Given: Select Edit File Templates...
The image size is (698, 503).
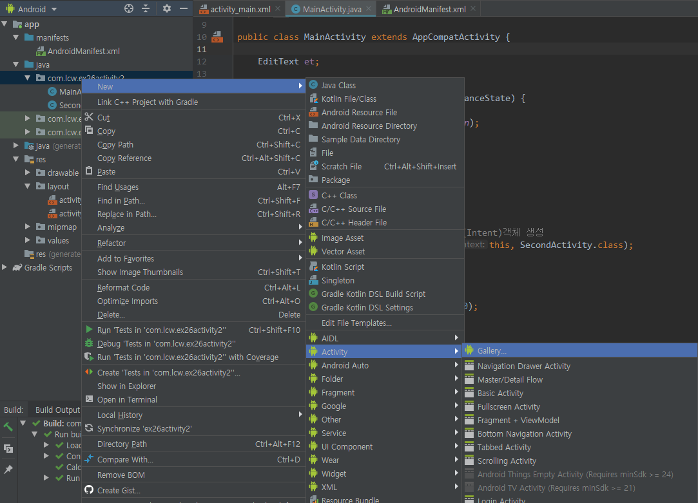Looking at the screenshot, I should coord(385,323).
